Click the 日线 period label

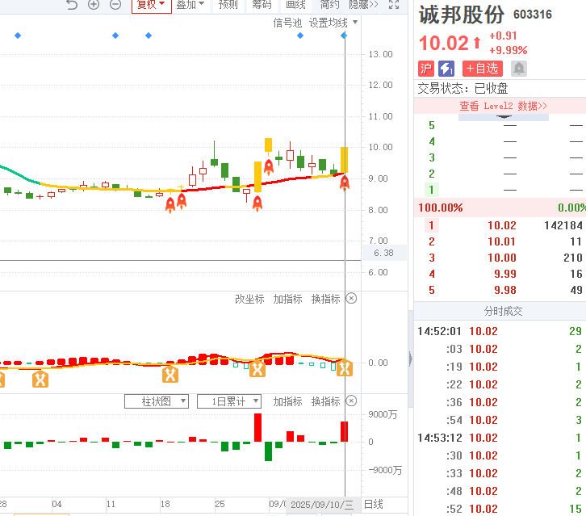[374, 505]
